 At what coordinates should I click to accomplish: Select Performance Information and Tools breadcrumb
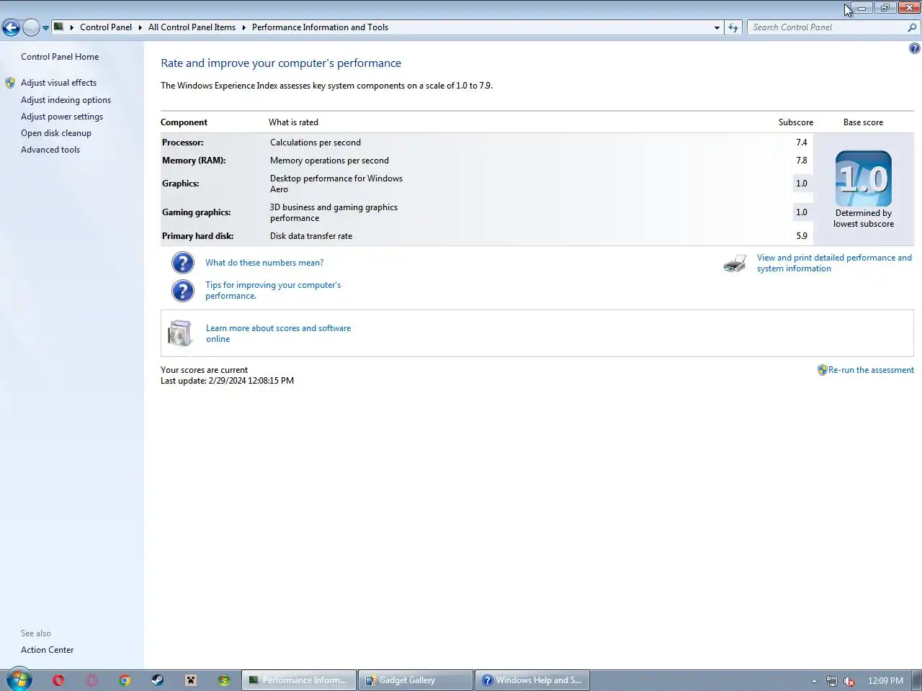pos(320,27)
